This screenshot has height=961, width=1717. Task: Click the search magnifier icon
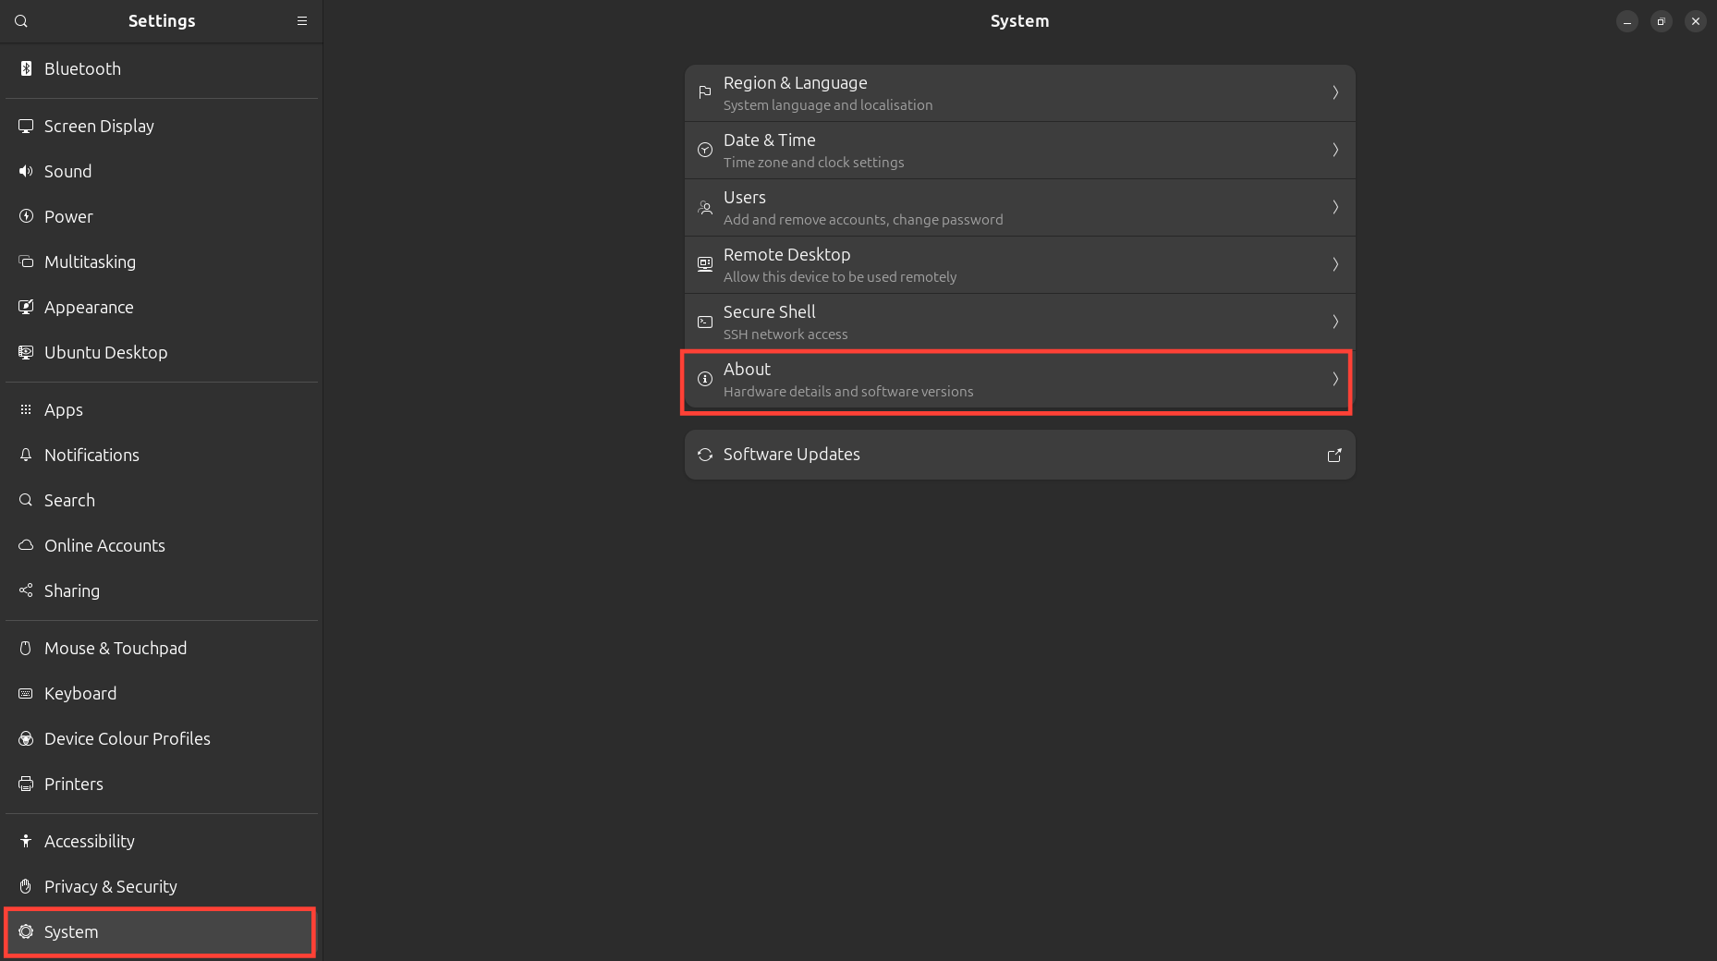tap(20, 20)
